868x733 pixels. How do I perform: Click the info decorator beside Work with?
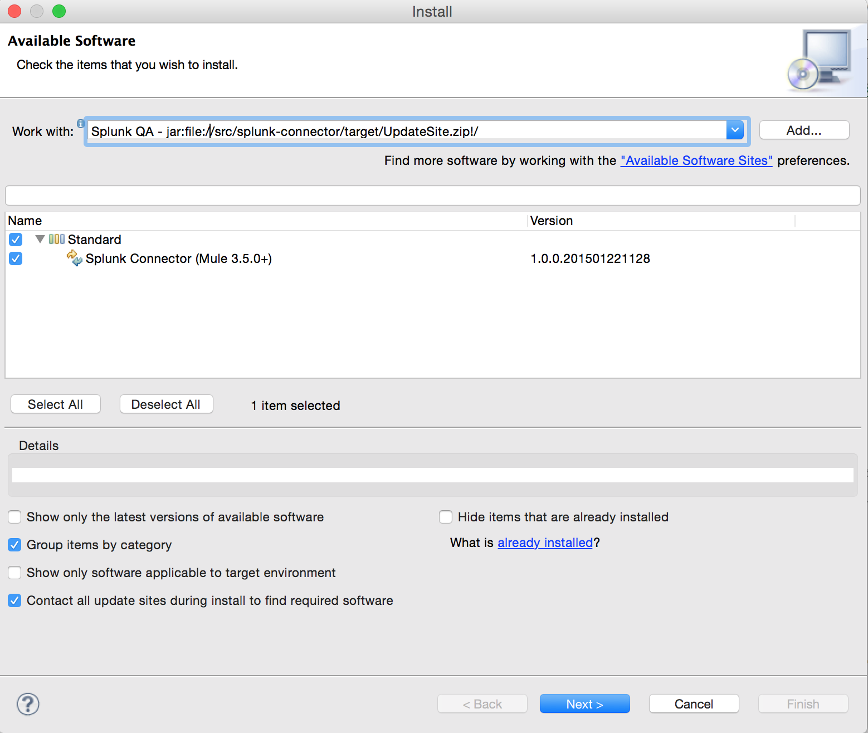tap(81, 123)
